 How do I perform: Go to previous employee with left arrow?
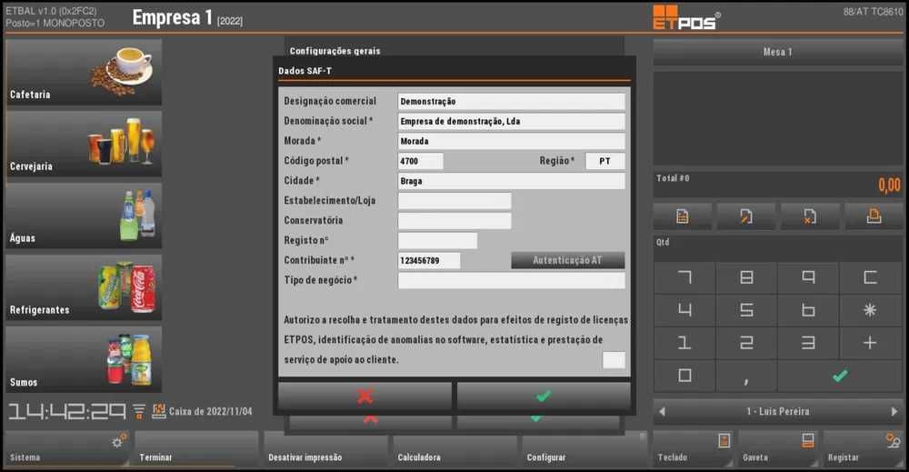point(662,412)
